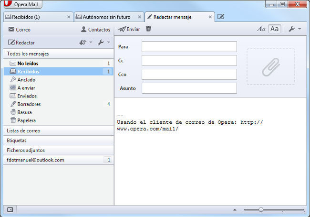The height and width of the screenshot is (217, 310).
Task: Switch to the Autónomos sin futuro tab
Action: pyautogui.click(x=109, y=17)
